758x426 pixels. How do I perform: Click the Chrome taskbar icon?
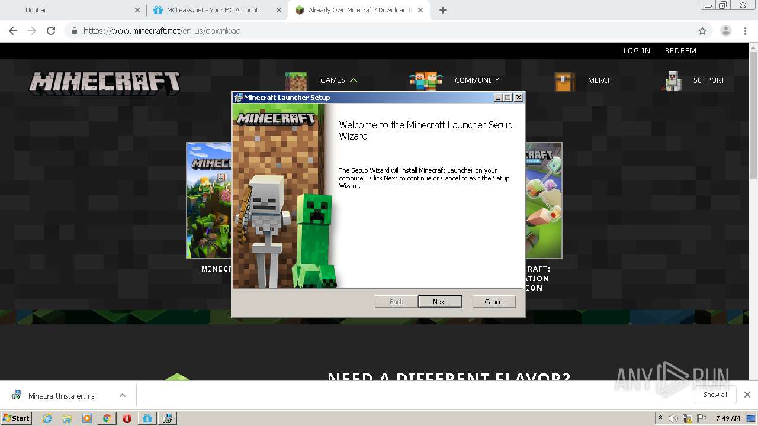[107, 418]
